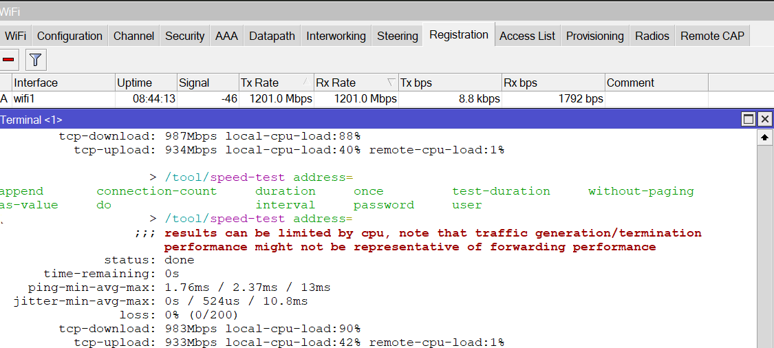
Task: Click the Rx bps column header
Action: pyautogui.click(x=553, y=83)
